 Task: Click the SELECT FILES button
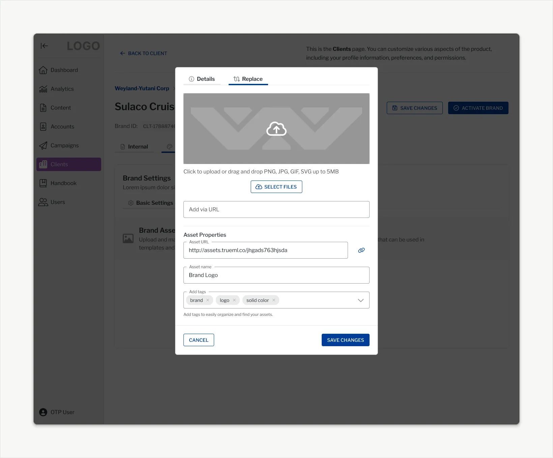tap(276, 187)
